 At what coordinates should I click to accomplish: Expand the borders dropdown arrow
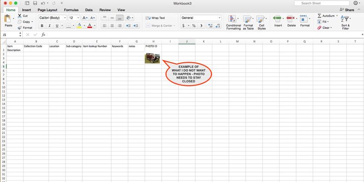tap(74, 25)
